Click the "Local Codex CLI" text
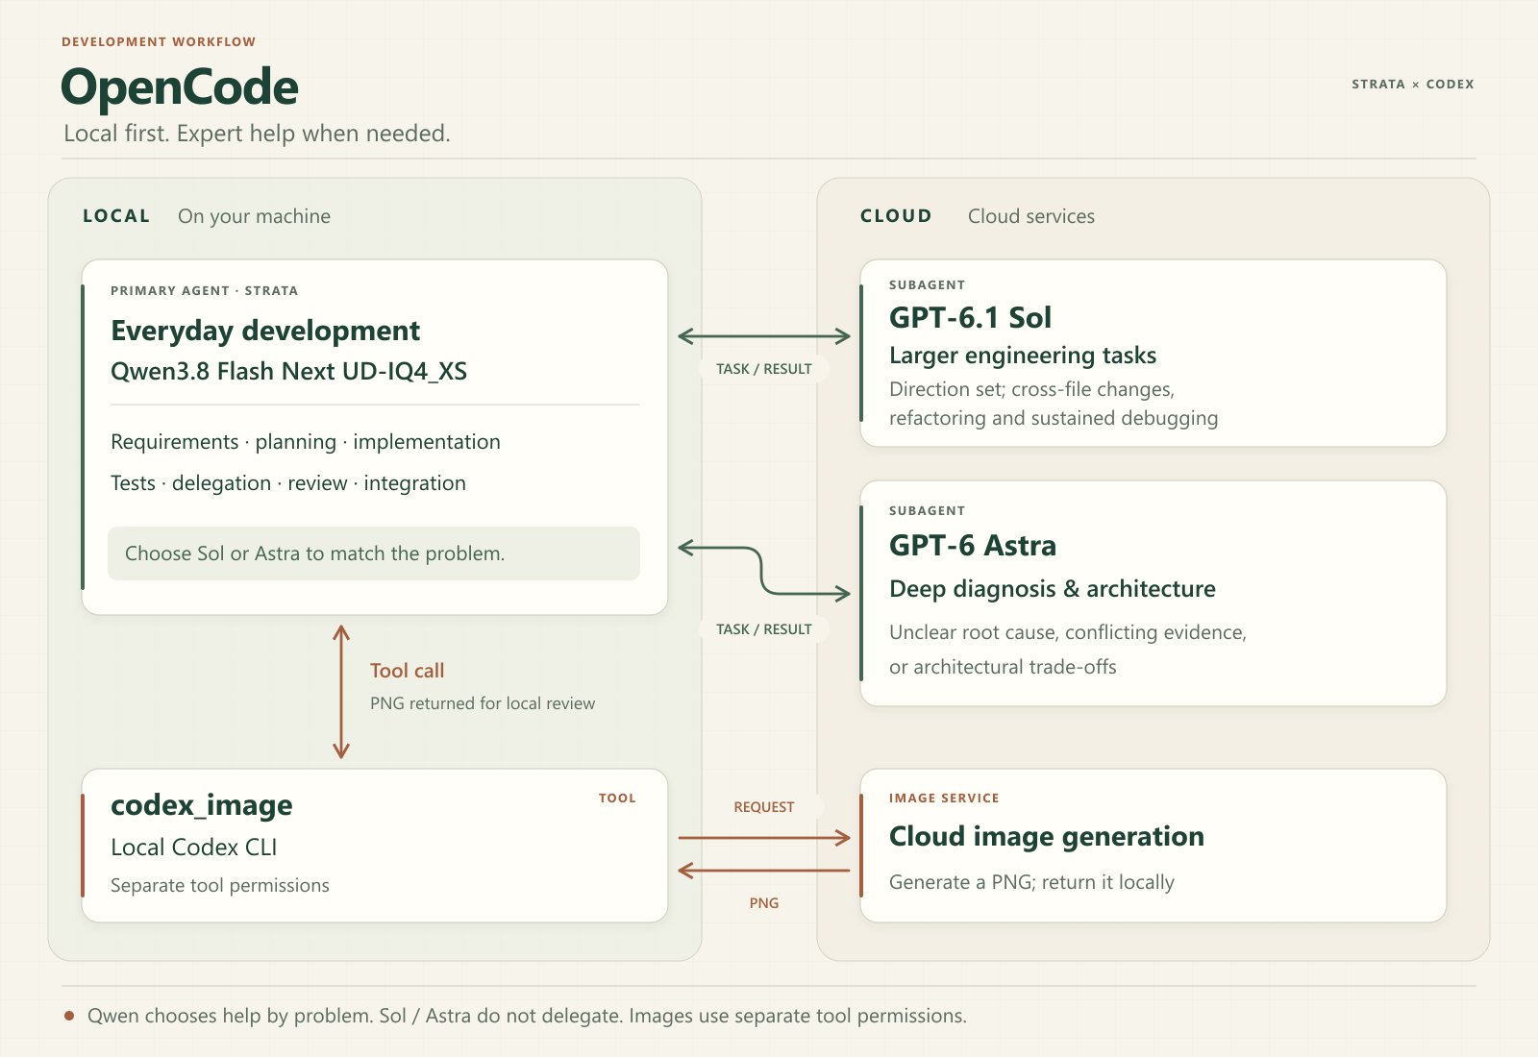 pyautogui.click(x=194, y=848)
